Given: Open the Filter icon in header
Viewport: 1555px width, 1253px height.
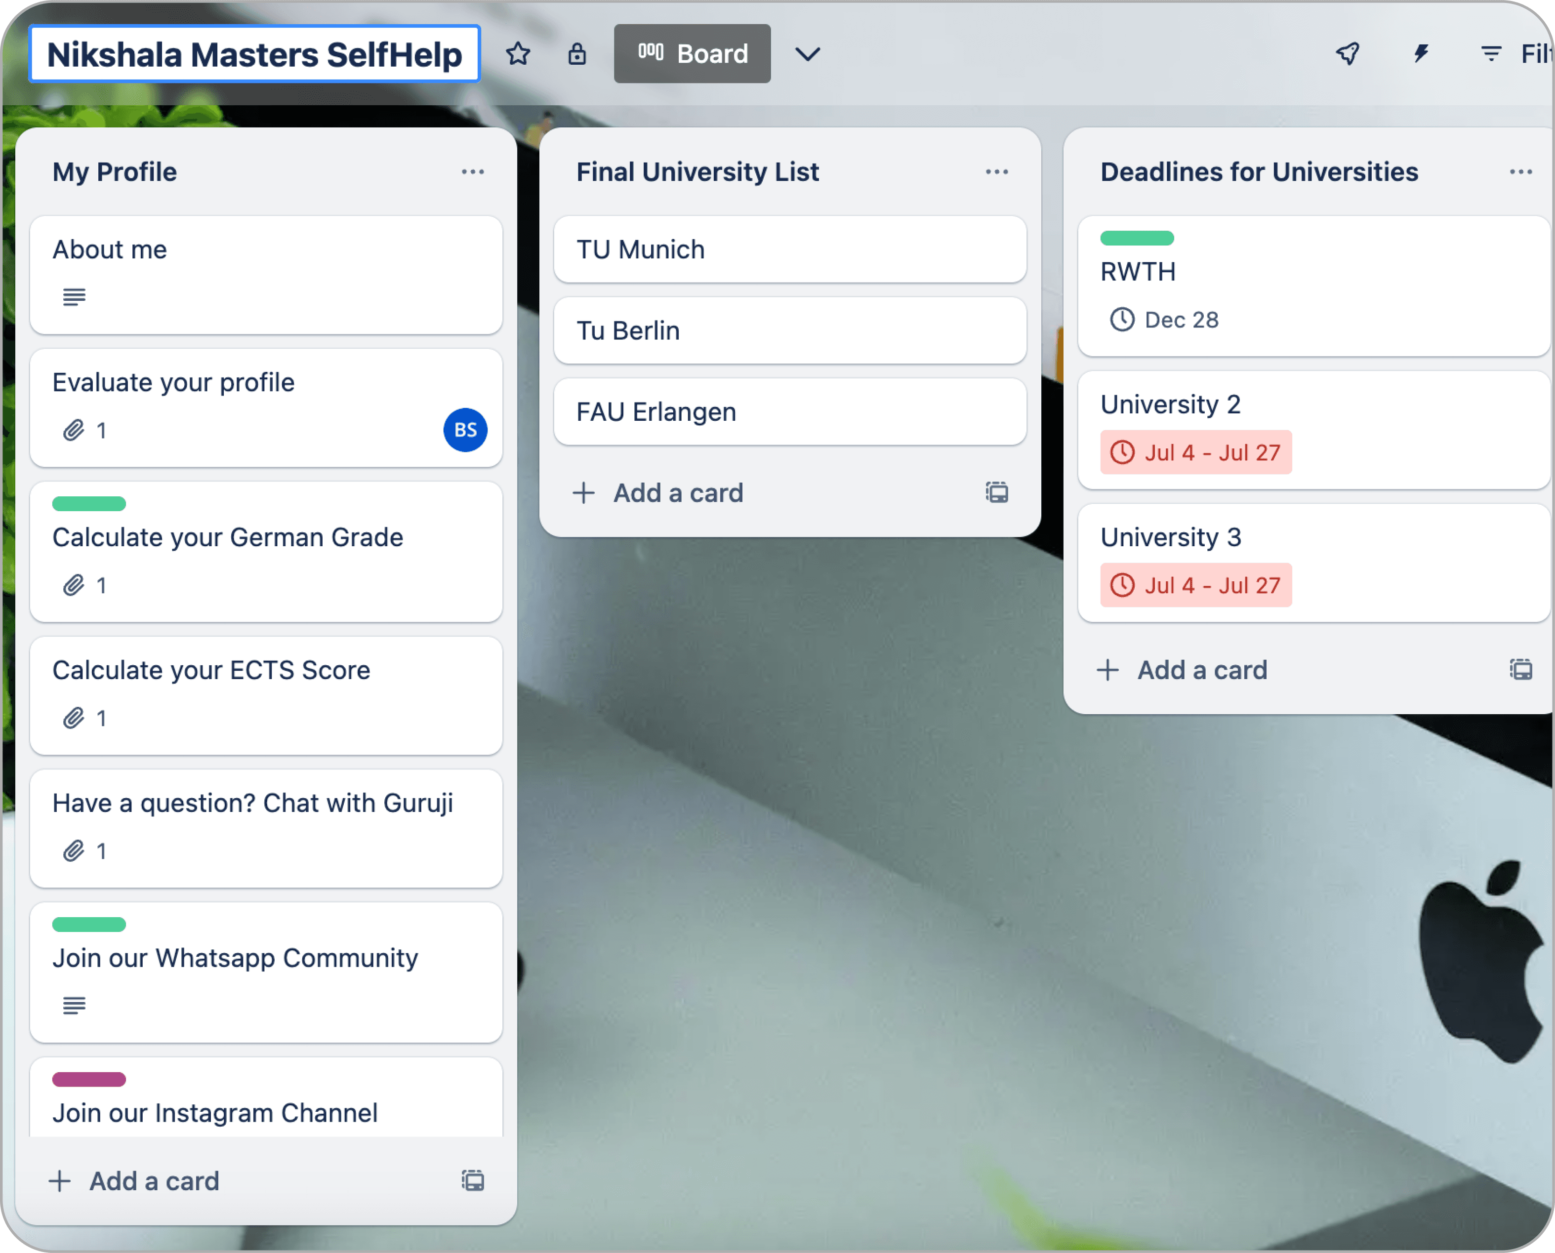Looking at the screenshot, I should point(1491,53).
